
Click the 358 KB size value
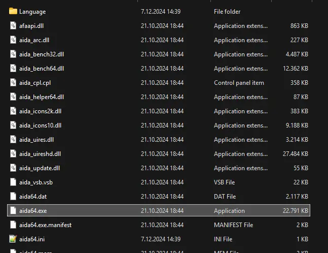click(x=299, y=83)
